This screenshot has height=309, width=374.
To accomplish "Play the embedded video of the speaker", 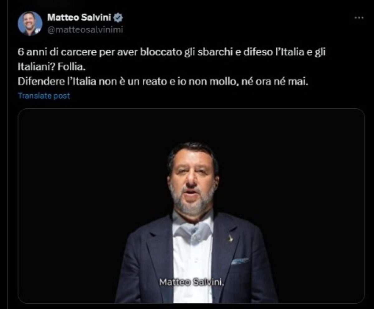I will 191,206.
